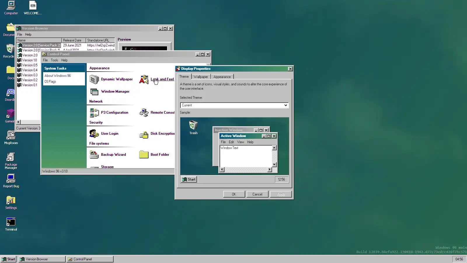This screenshot has height=263, width=467.
Task: Open the Docs folder desktop icon
Action: [x=11, y=73]
